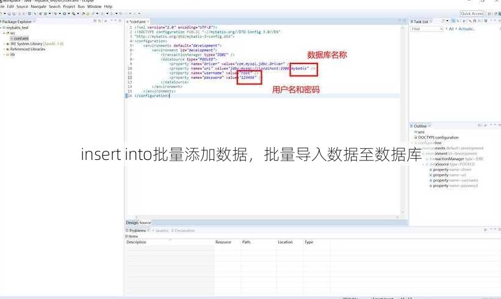
Task: Select the Javadoc view tab
Action: [x=162, y=230]
